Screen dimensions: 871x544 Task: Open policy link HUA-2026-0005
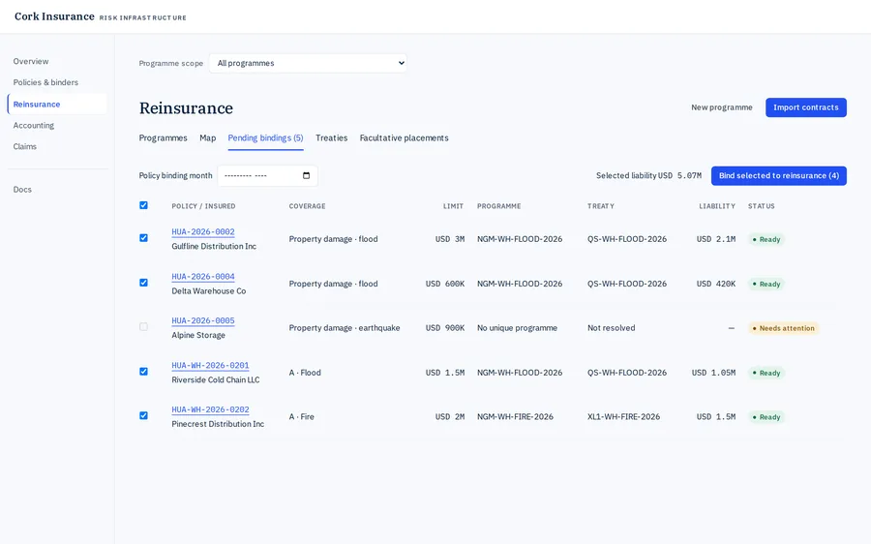tap(203, 320)
